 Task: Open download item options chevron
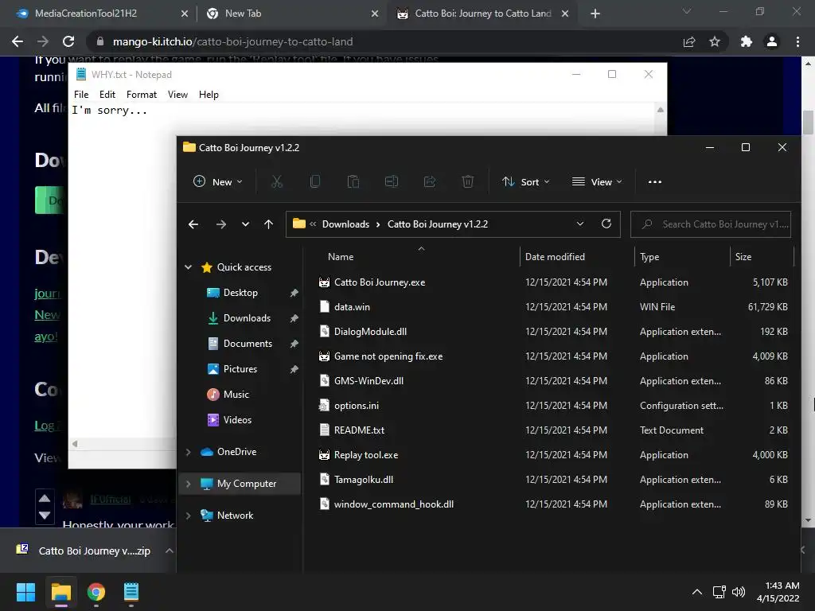(169, 551)
